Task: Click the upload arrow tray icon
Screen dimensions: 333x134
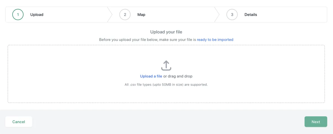Action: click(x=166, y=66)
